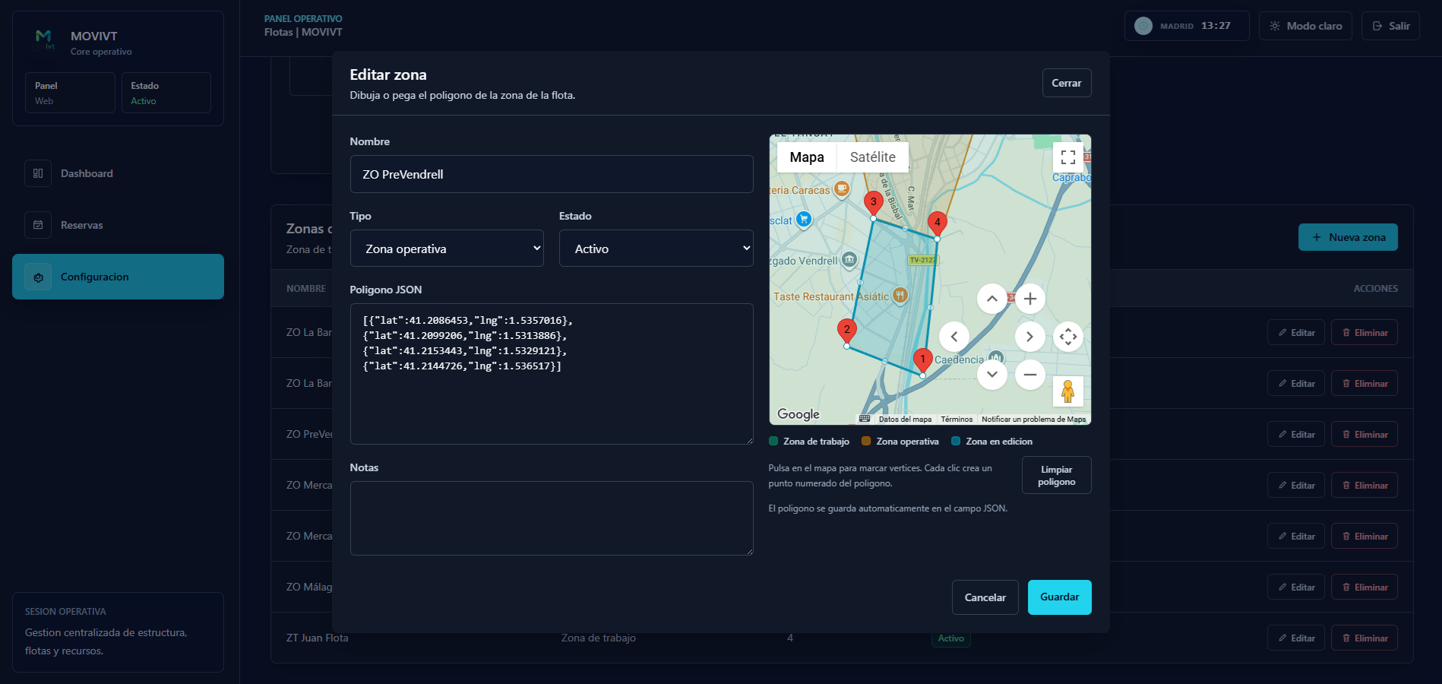Screen dimensions: 1442x684
Task: Save the zone with Guardar
Action: tap(1059, 597)
